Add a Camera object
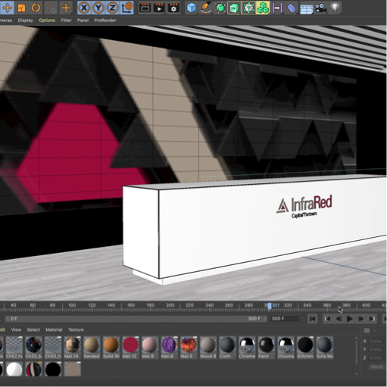Screen dimensions: 387x387 tap(320, 8)
